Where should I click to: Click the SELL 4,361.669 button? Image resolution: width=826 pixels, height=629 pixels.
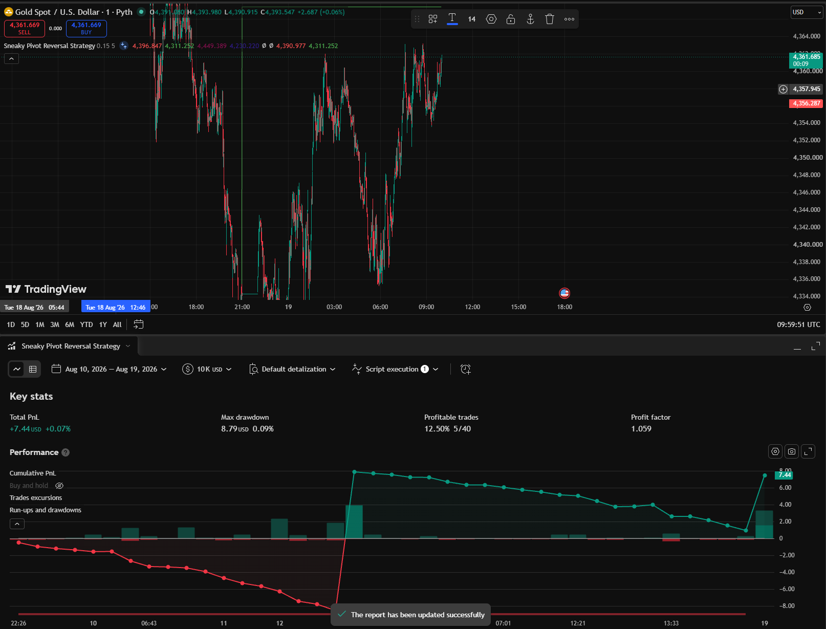(25, 29)
